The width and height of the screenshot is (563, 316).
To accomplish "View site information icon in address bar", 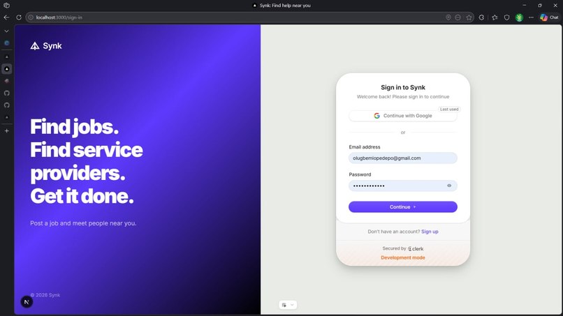I will tap(31, 17).
